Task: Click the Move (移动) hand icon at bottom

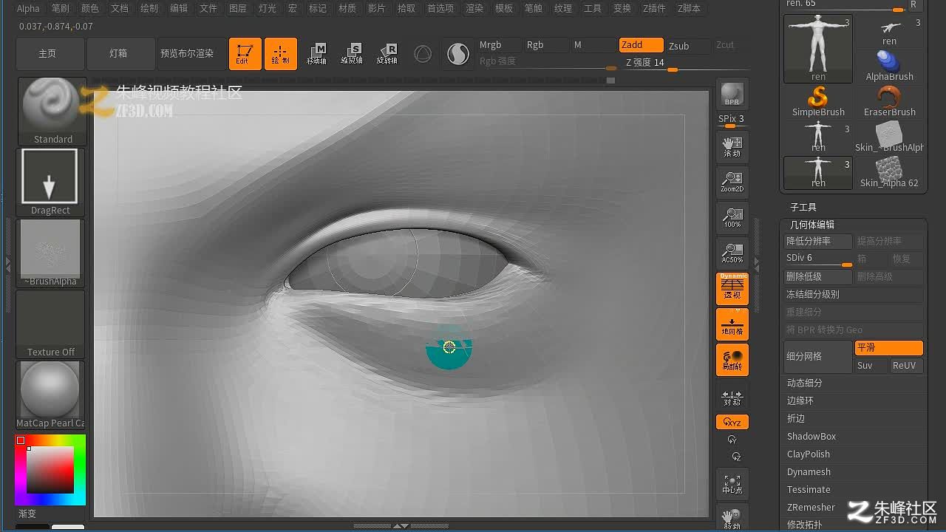Action: click(x=732, y=517)
